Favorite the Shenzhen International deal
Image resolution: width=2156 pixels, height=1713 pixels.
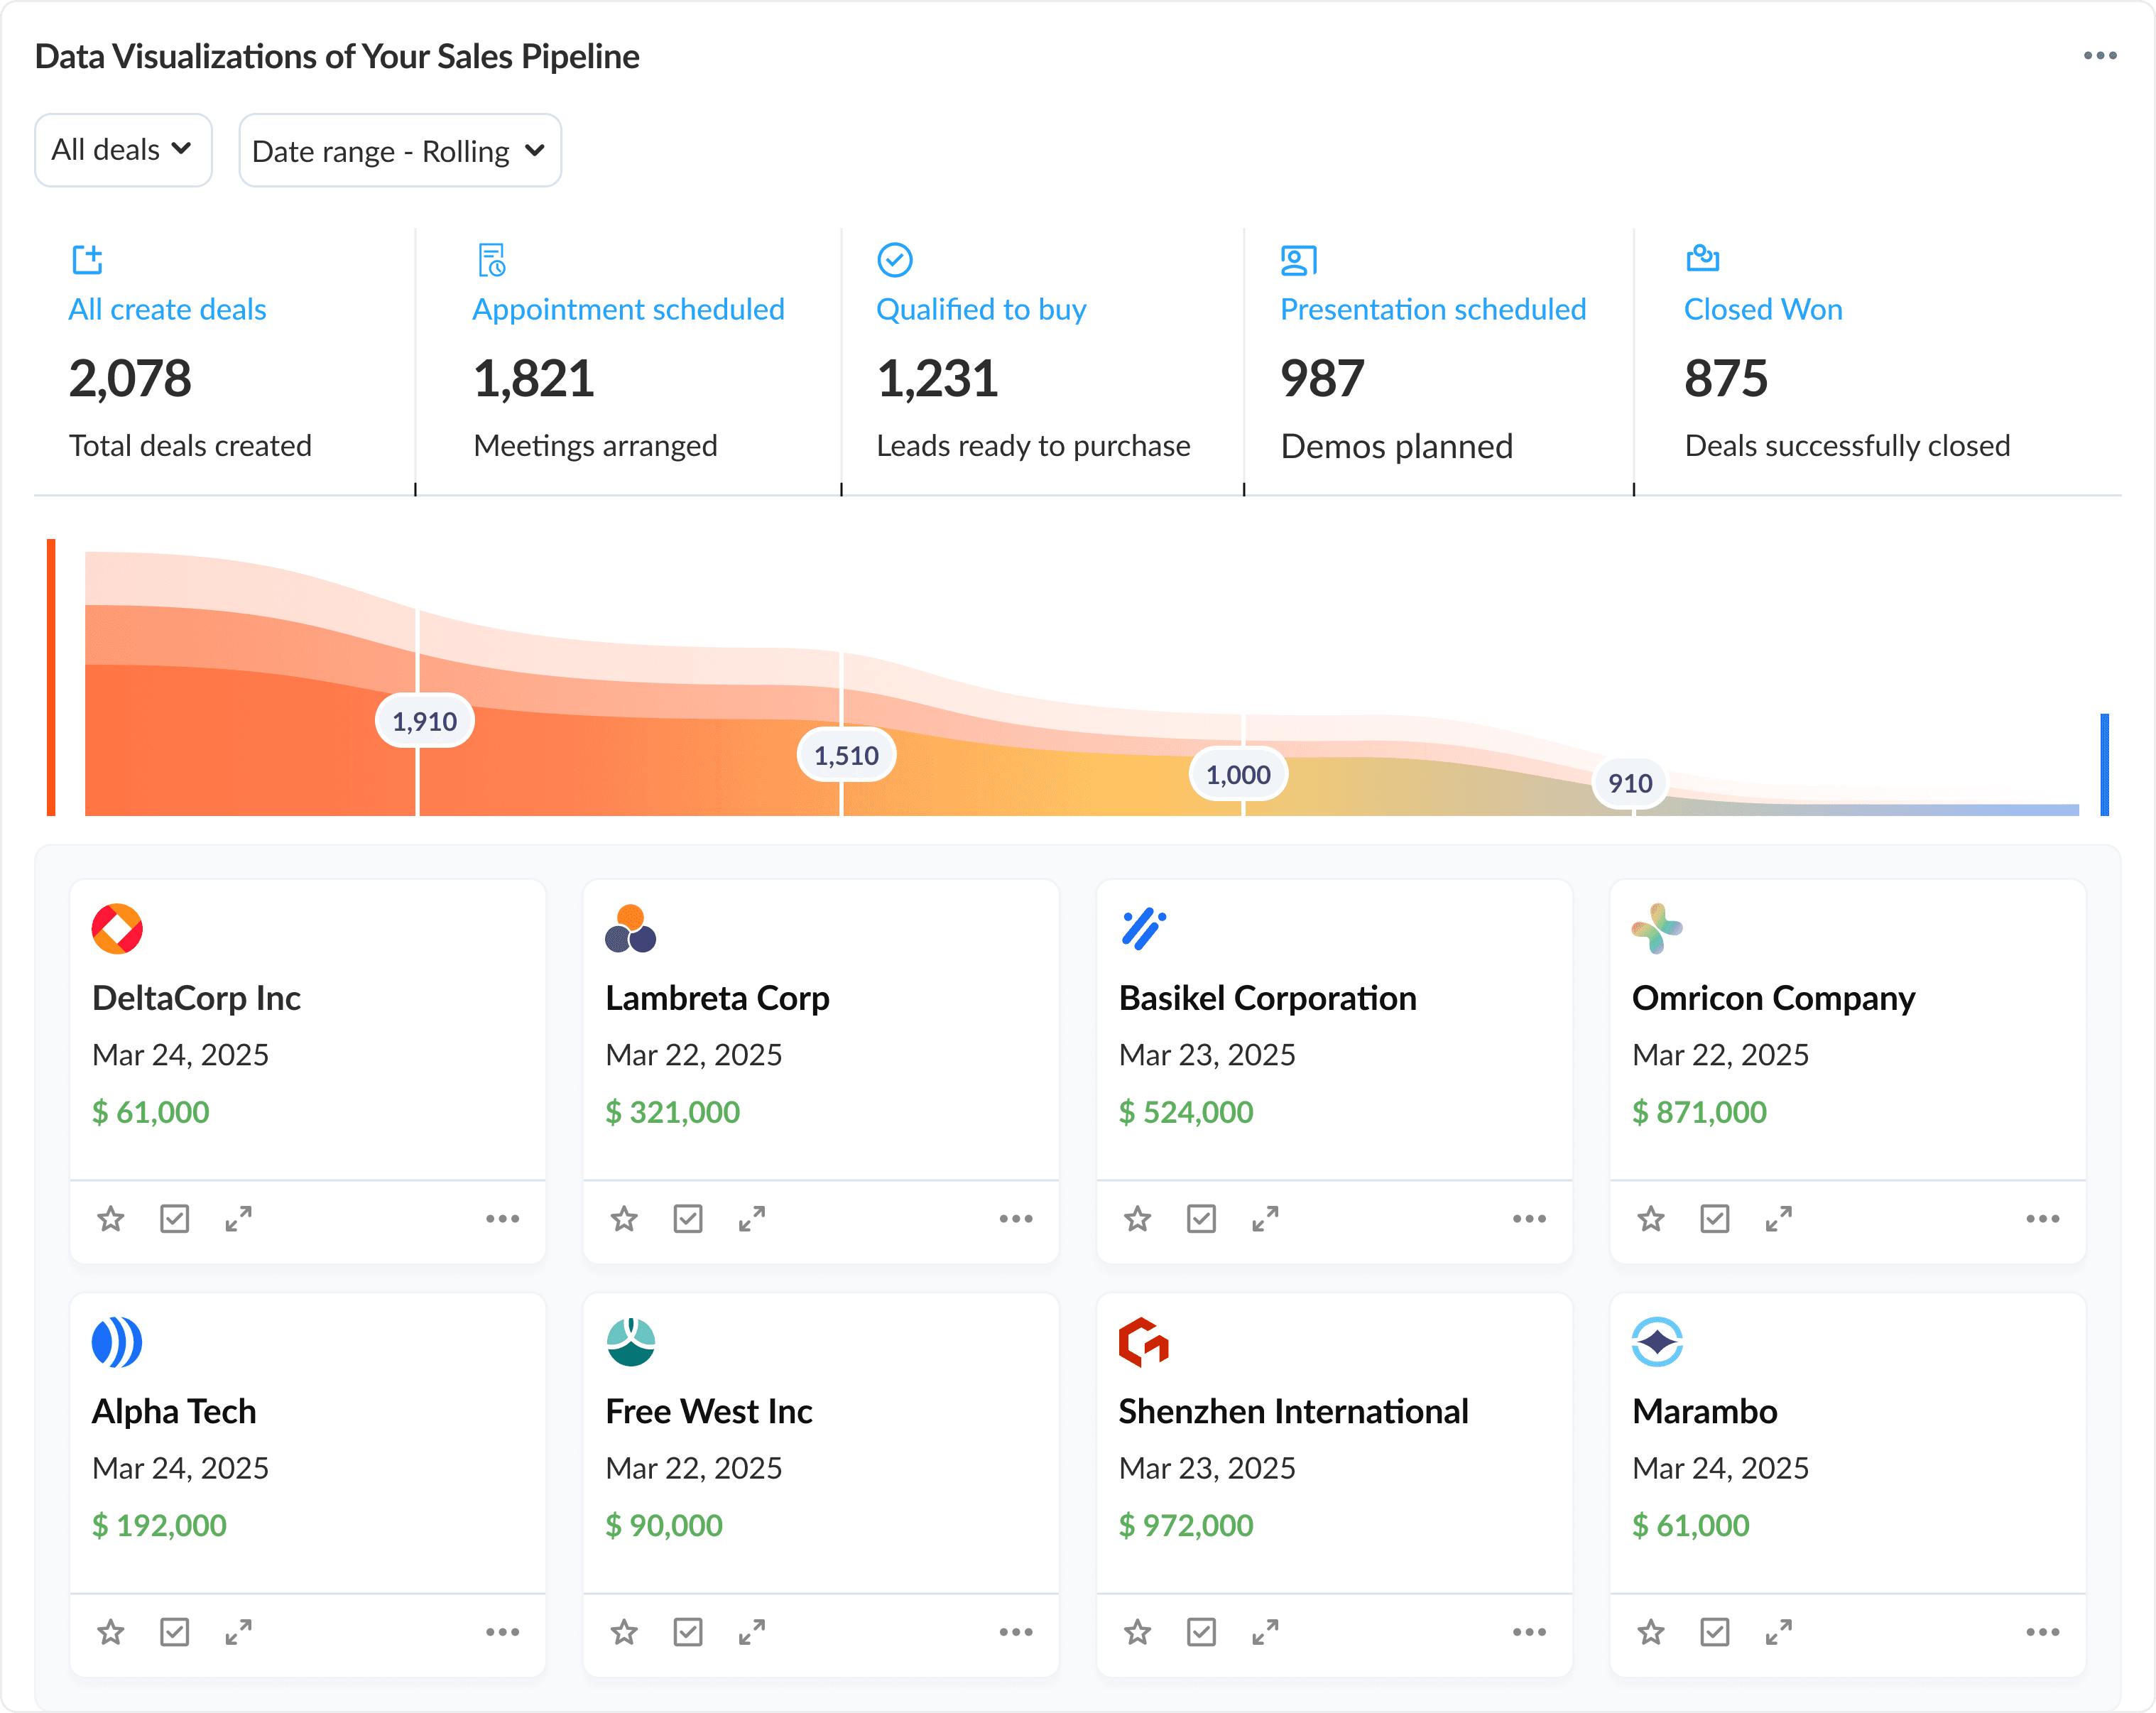[x=1137, y=1631]
